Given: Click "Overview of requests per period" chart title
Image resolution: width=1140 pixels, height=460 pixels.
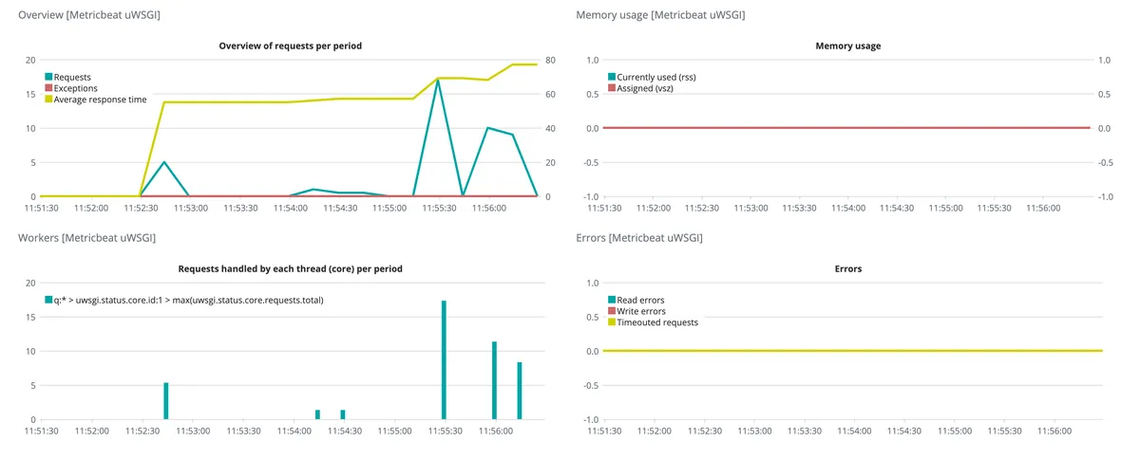Looking at the screenshot, I should pos(290,46).
